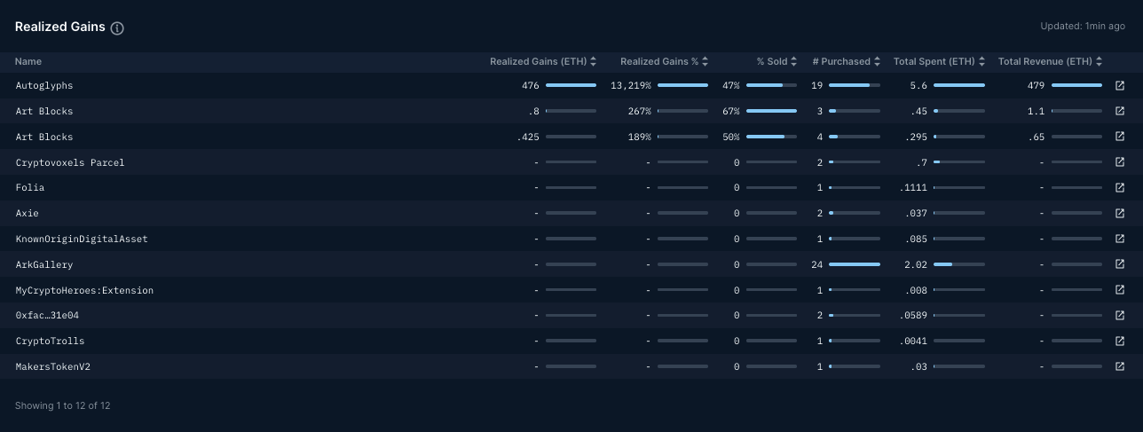Open external link for Folia row
The height and width of the screenshot is (432, 1143).
1120,188
